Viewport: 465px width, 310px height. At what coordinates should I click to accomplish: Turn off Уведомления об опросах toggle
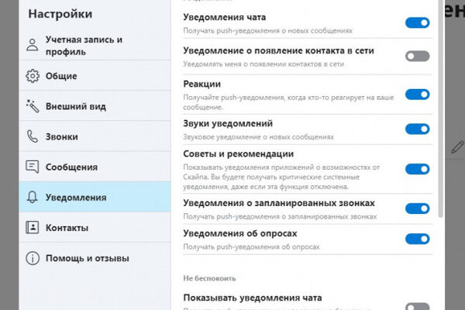[x=417, y=239]
